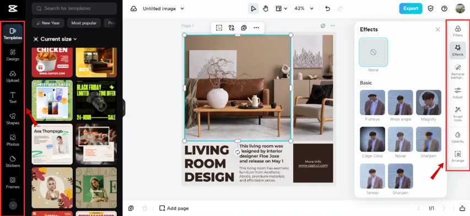The height and width of the screenshot is (216, 470).
Task: Undo the last action
Action: pyautogui.click(x=328, y=9)
